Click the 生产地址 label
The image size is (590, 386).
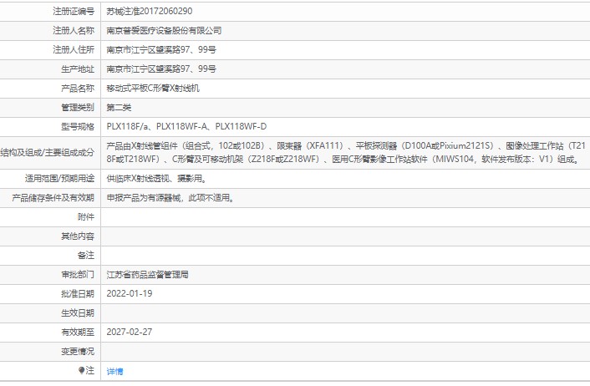click(x=78, y=69)
